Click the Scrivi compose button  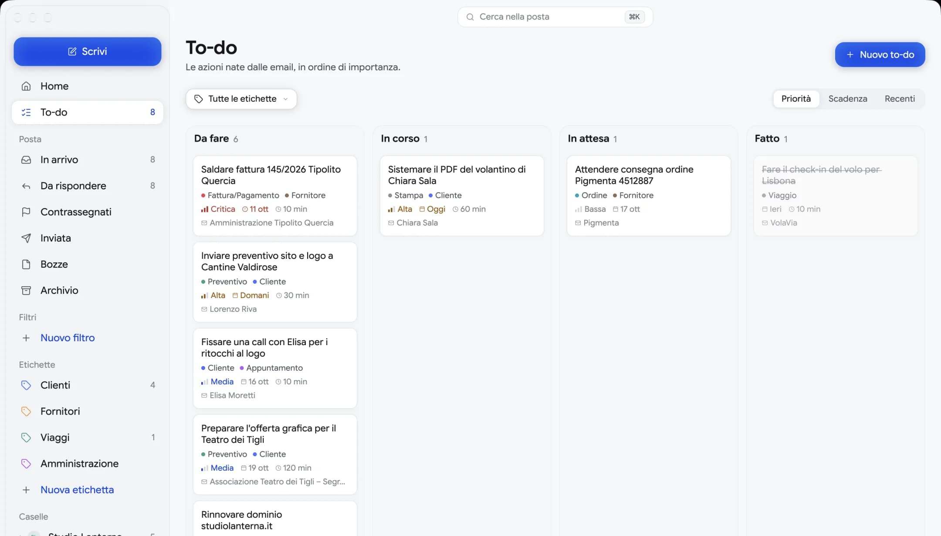tap(88, 51)
